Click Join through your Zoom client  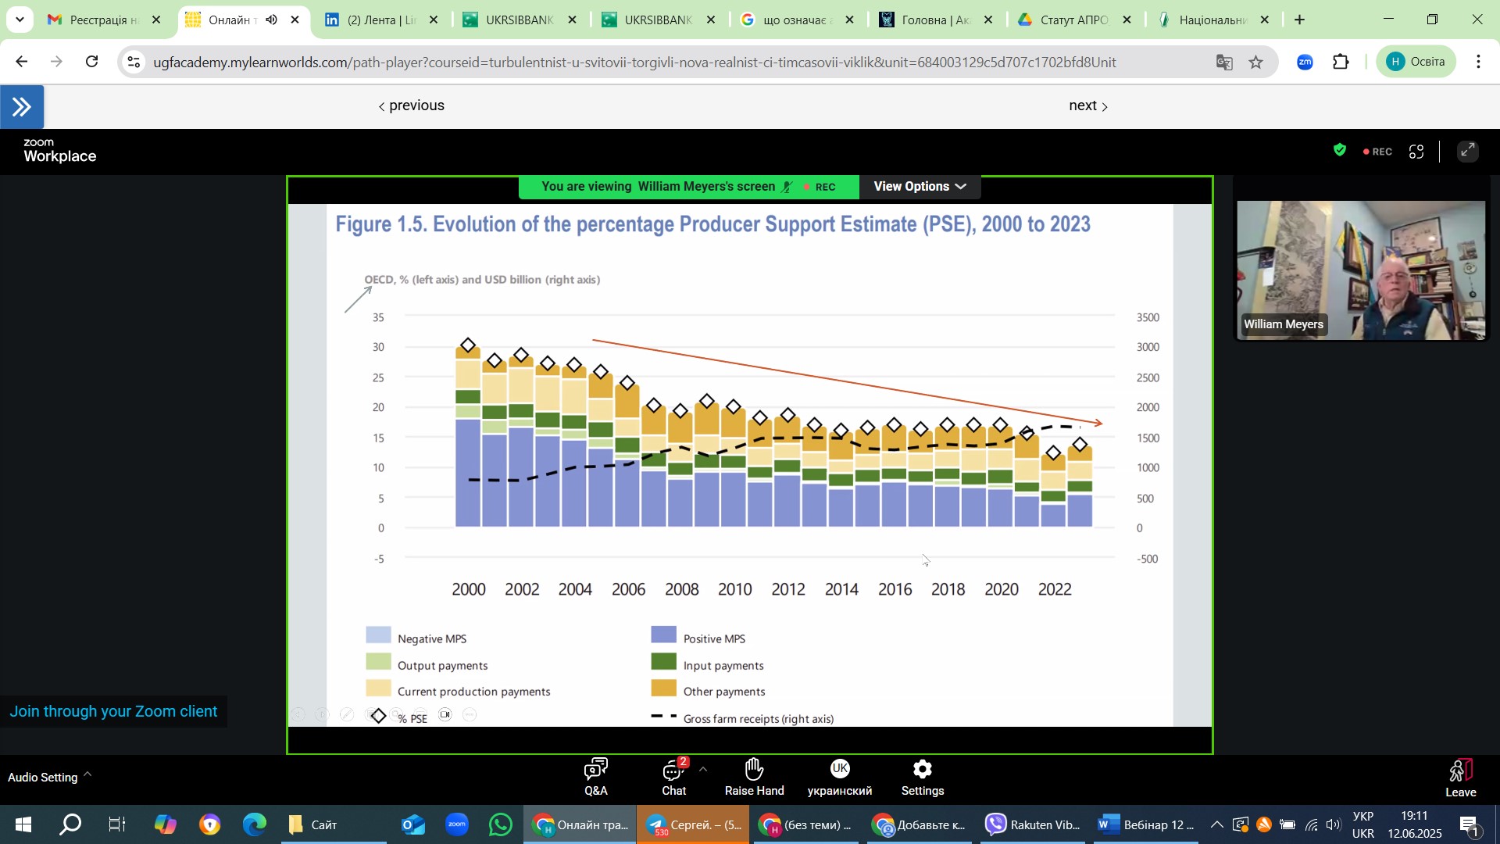coord(114,712)
